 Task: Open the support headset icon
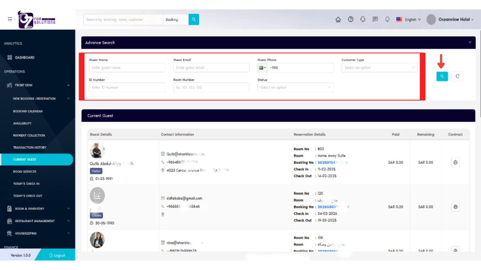363,19
